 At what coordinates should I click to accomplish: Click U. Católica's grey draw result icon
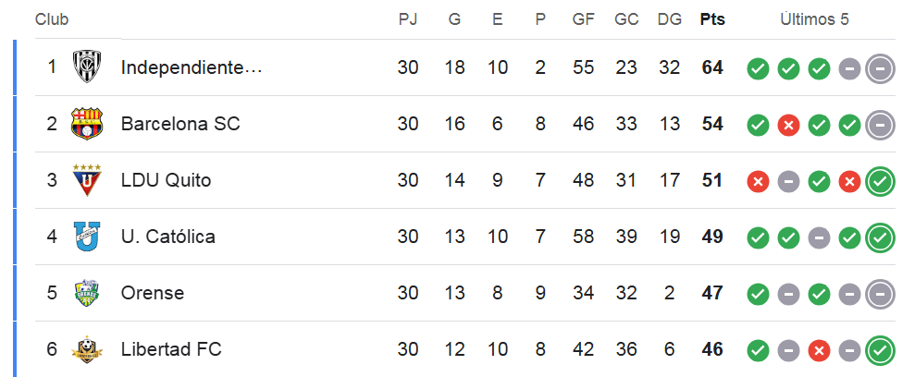pyautogui.click(x=819, y=237)
